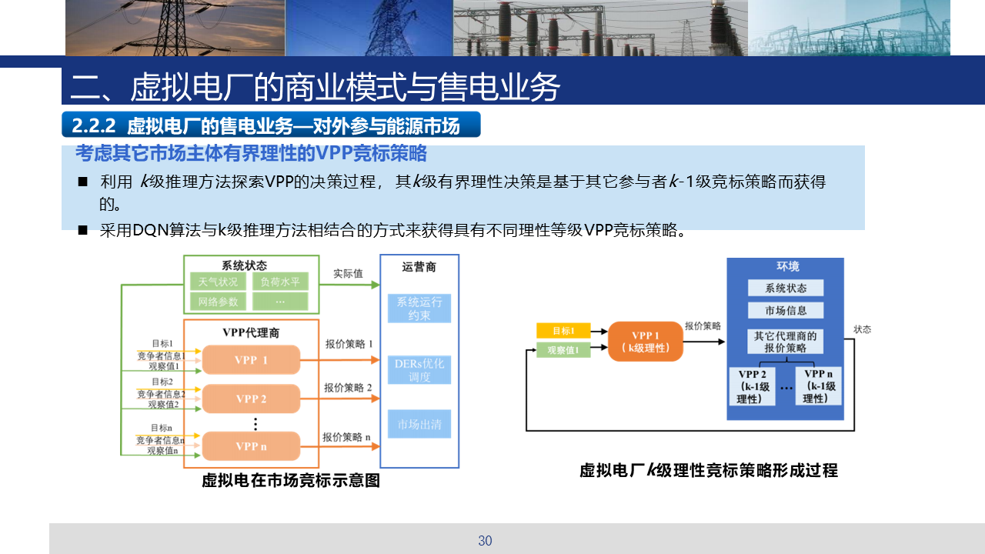Select the bullet starting with 采用DQN算法
This screenshot has height=554, width=985.
(382, 230)
